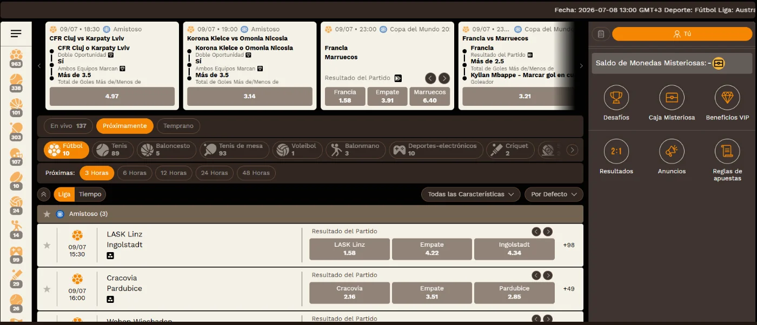757x325 pixels.
Task: Favorite the Amistoso league with the star
Action: [x=47, y=214]
